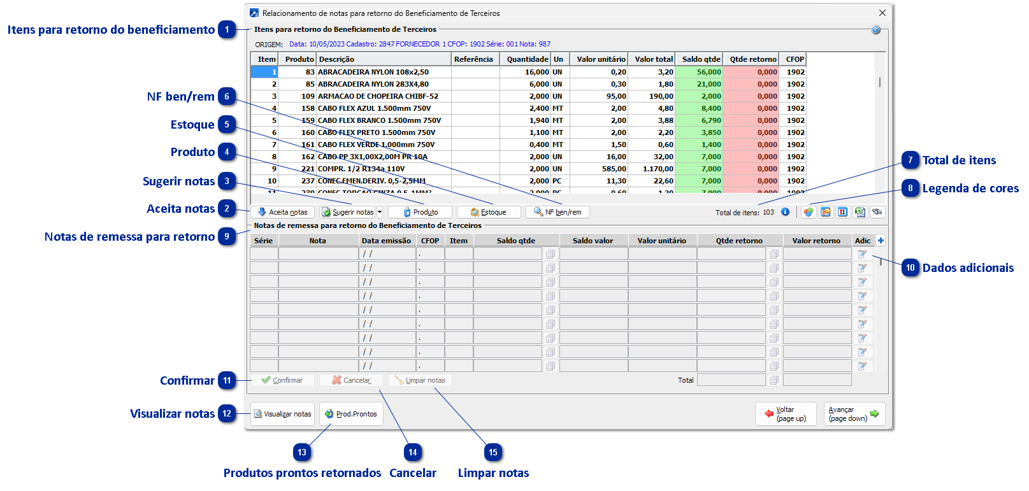This screenshot has width=1029, height=491.
Task: Go to next step with Avançar
Action: point(854,414)
